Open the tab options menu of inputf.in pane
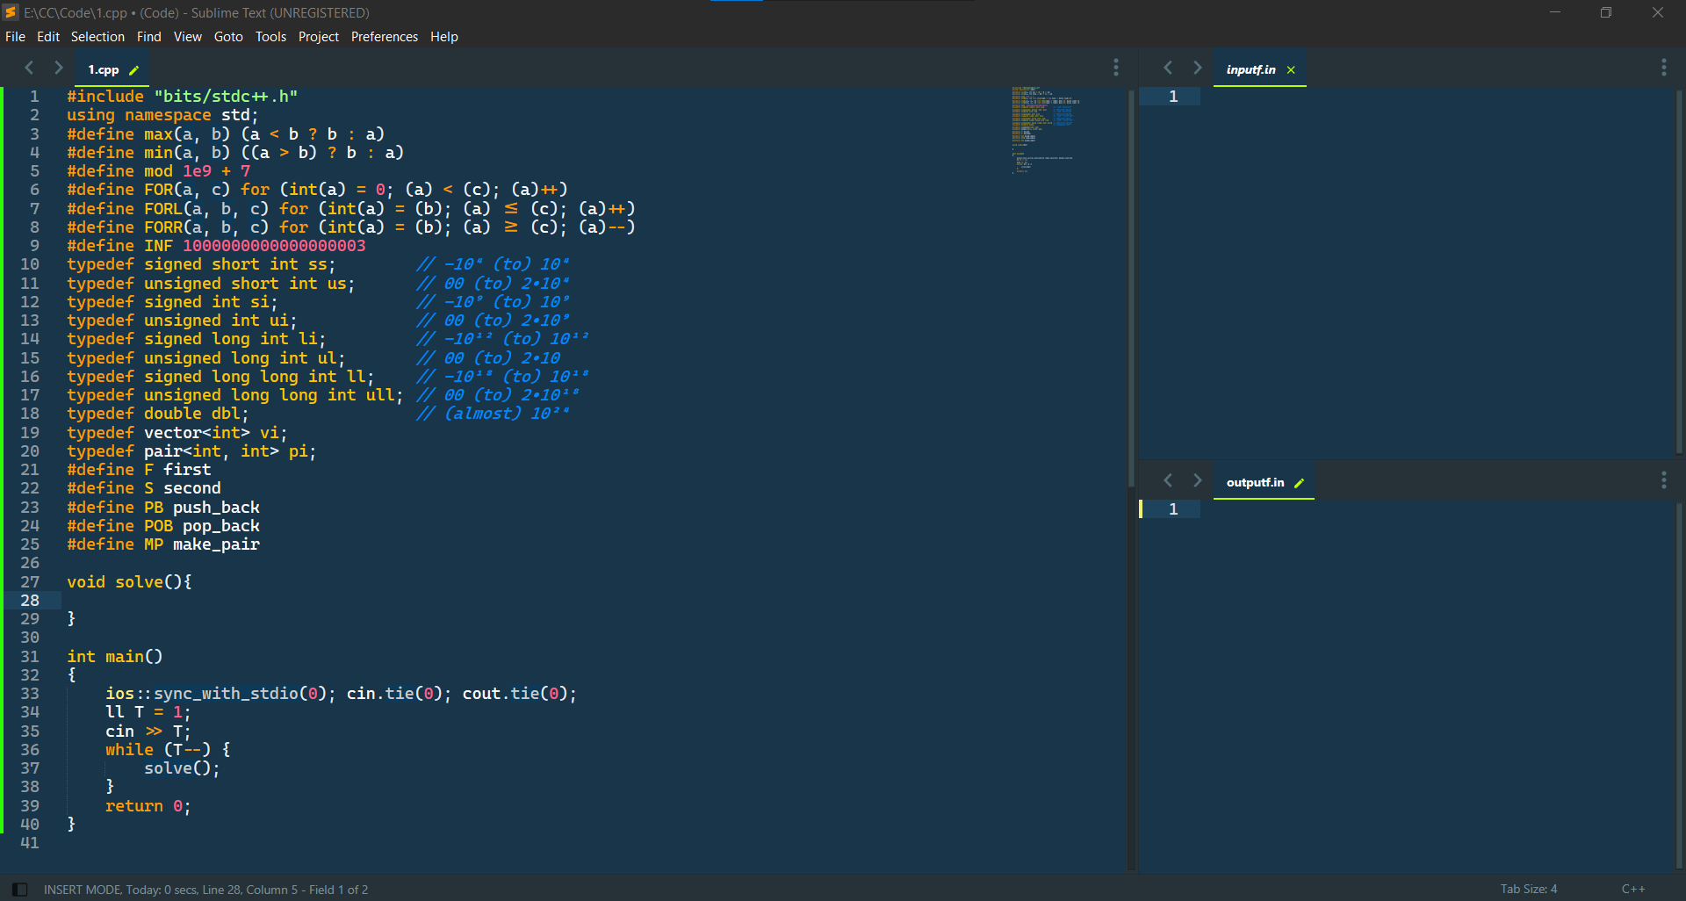 point(1664,68)
